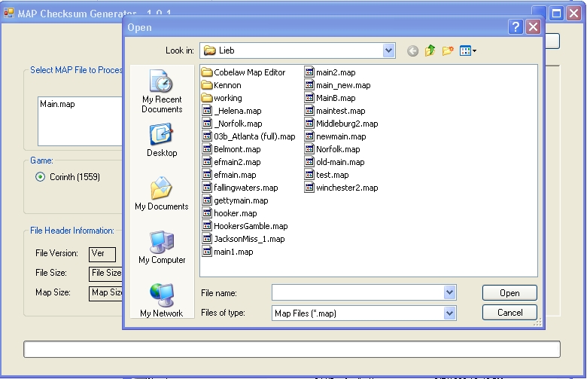Image resolution: width=587 pixels, height=379 pixels.
Task: Select file old-main.map
Action: pyautogui.click(x=335, y=162)
